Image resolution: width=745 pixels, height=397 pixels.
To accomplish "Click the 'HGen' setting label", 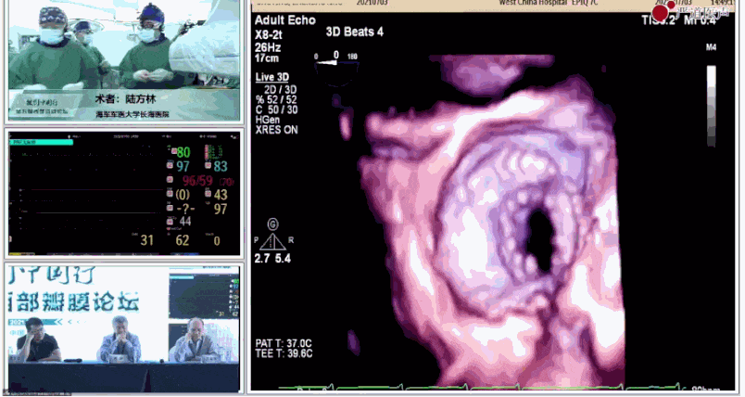I will [x=268, y=120].
